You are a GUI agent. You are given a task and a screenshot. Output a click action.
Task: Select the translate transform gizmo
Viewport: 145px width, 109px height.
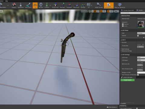[82, 11]
